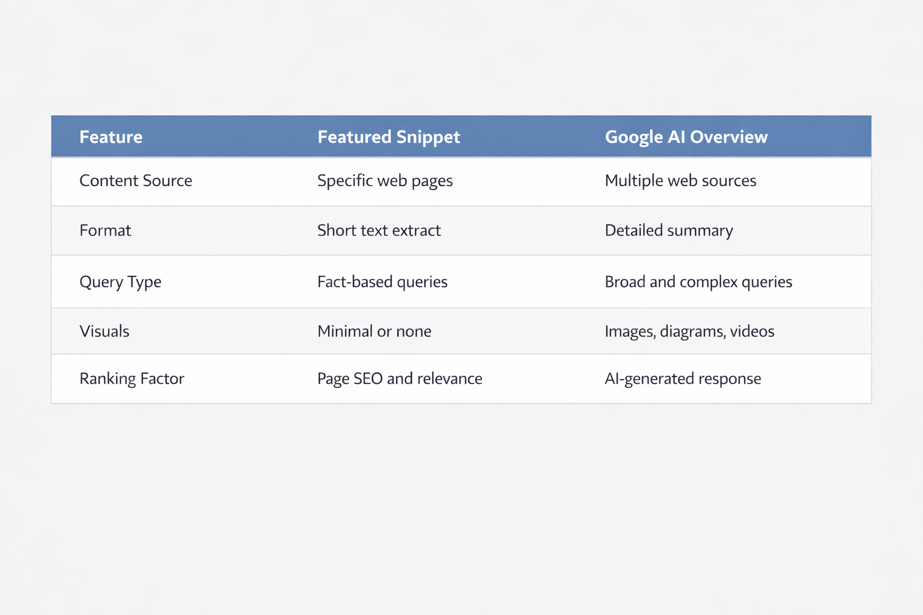Click the Page SEO and relevance cell

400,379
